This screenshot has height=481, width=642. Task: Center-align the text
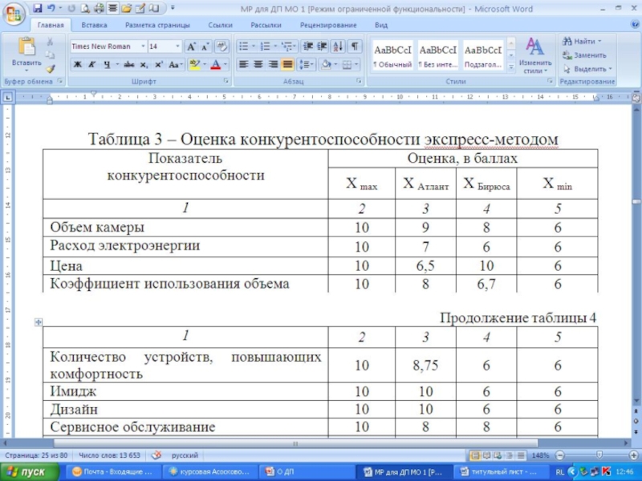[258, 65]
